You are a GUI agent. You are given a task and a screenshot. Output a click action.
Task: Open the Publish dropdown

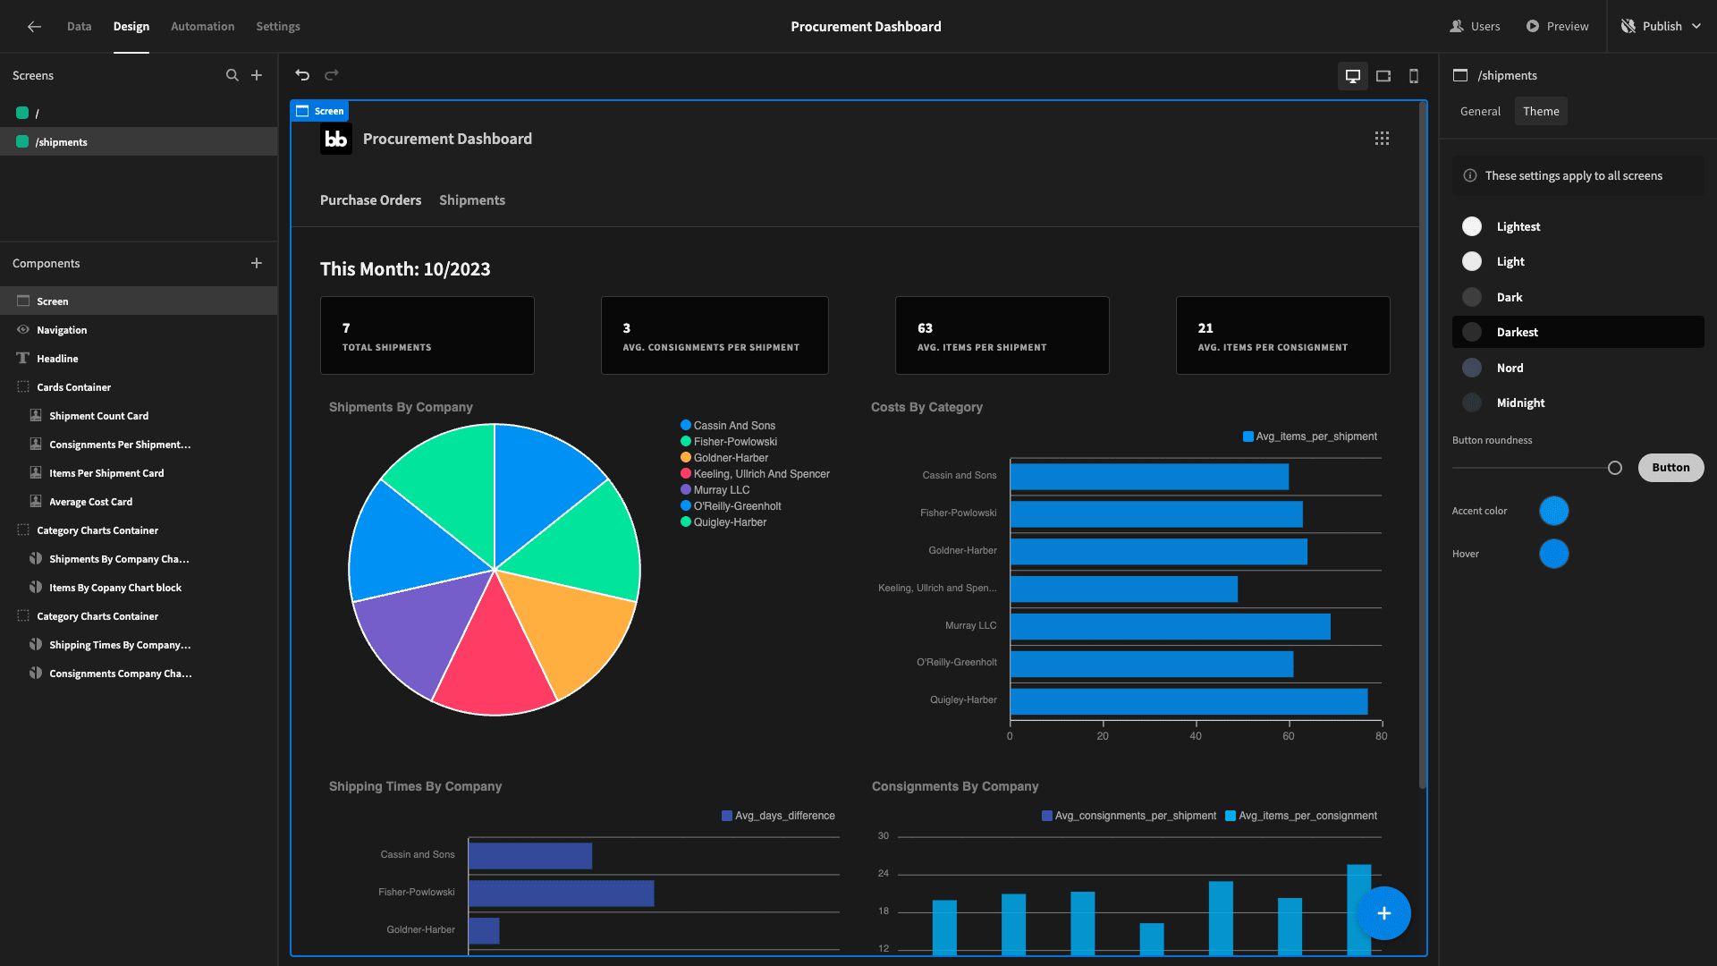click(x=1661, y=27)
